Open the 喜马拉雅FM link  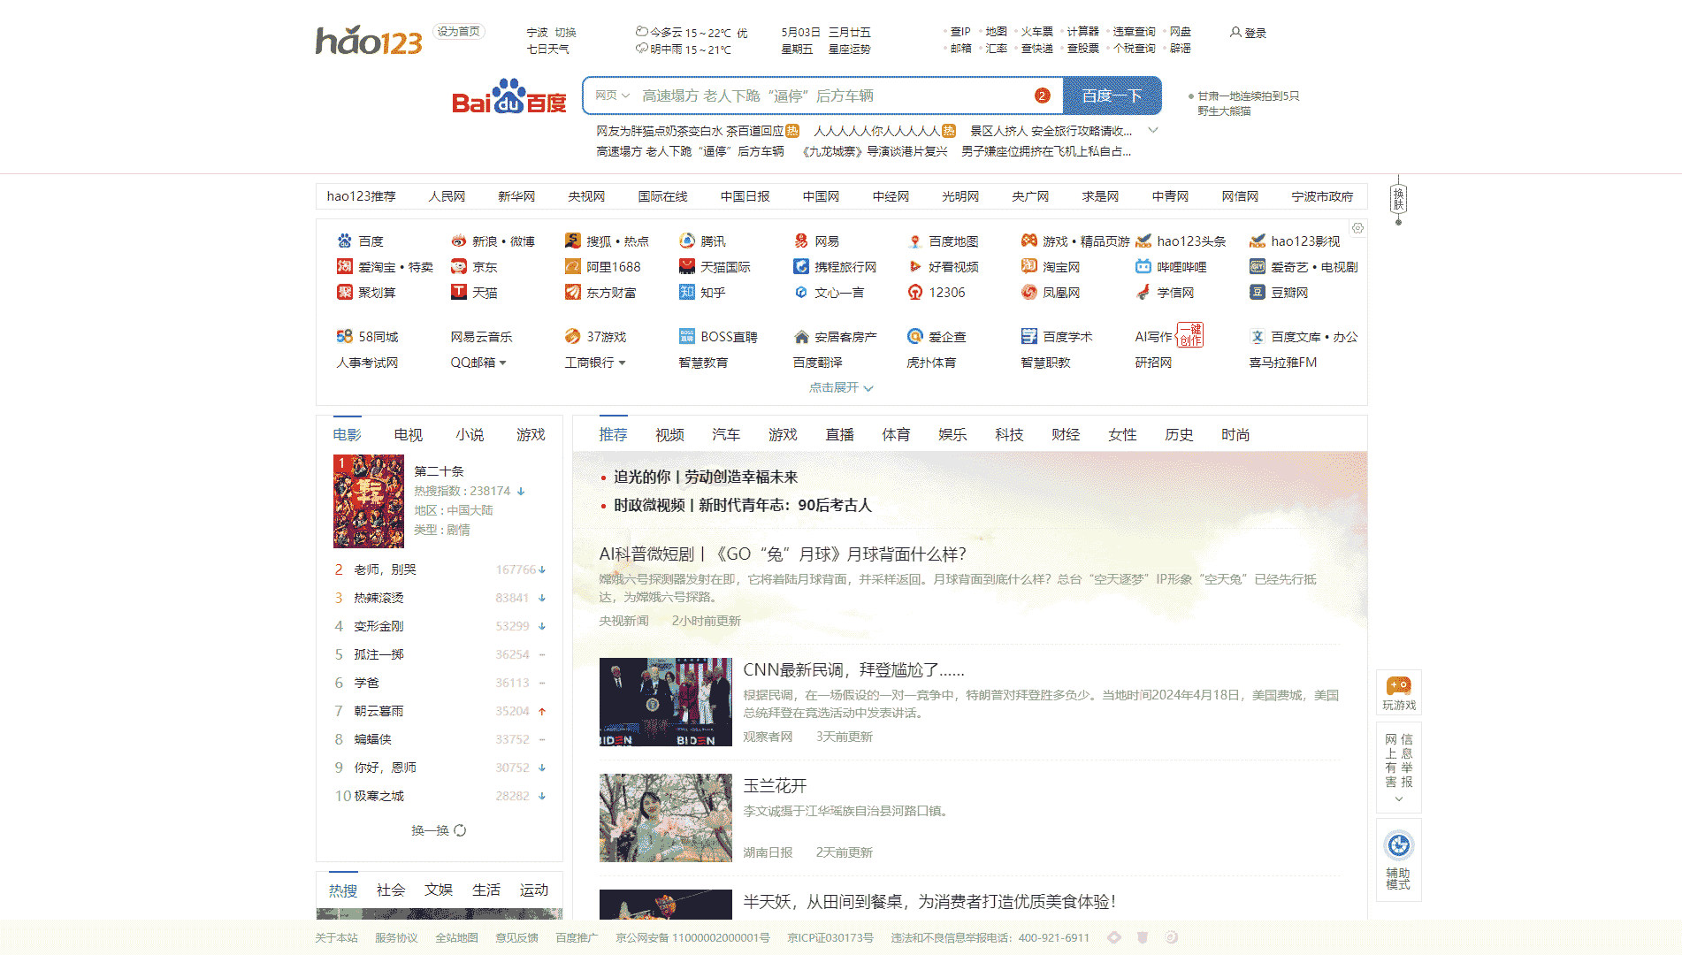click(1282, 363)
